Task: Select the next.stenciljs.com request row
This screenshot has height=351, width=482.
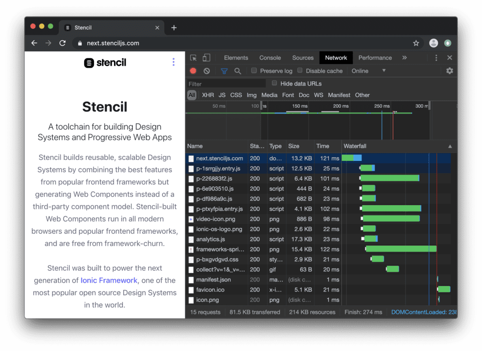Action: pos(318,159)
